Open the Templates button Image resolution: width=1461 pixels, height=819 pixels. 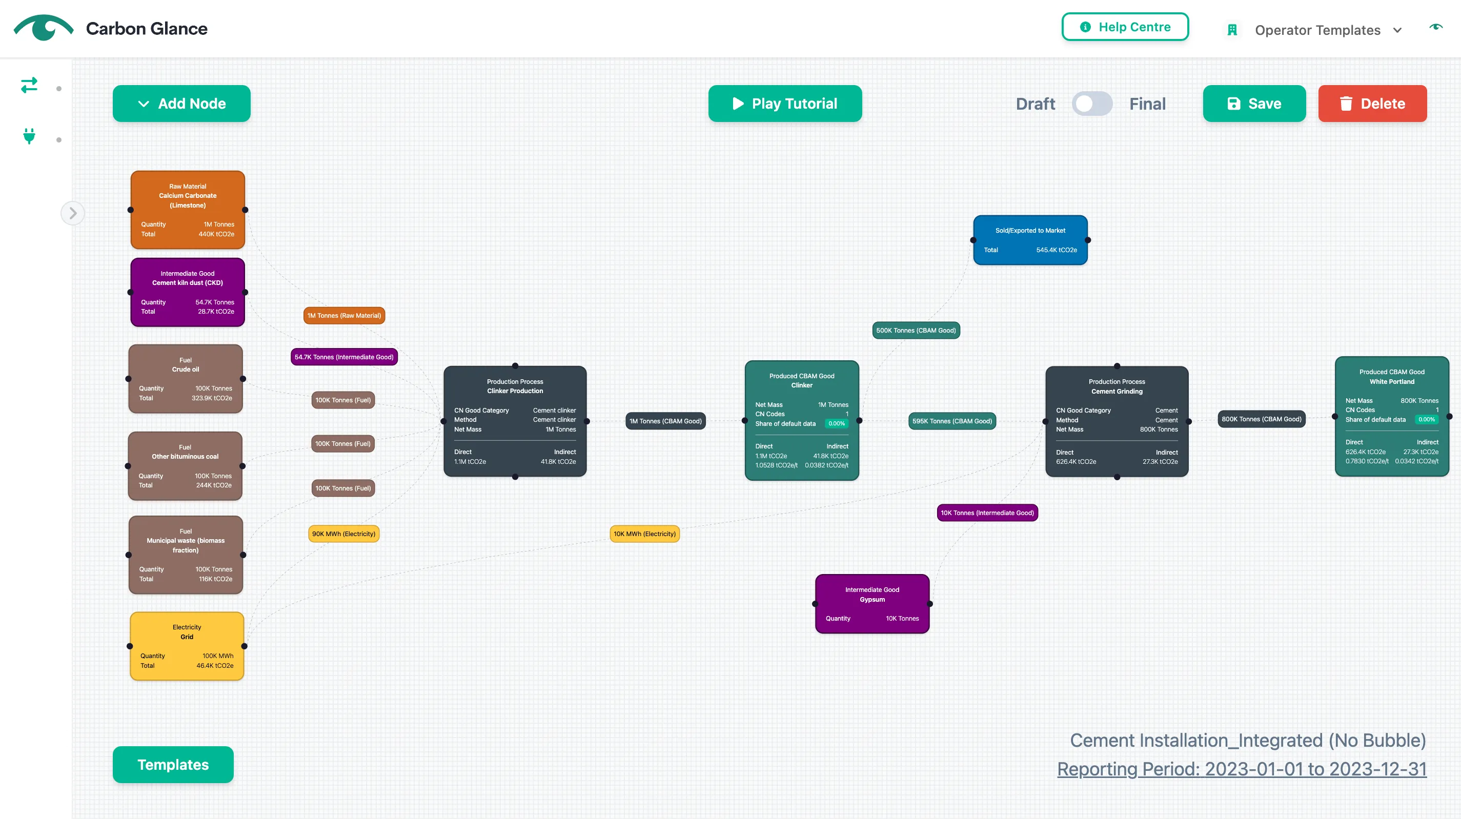(x=173, y=765)
